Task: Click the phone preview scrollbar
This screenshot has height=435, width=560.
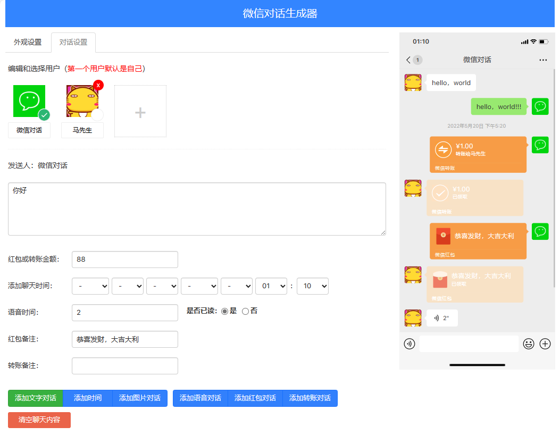Action: [x=554, y=179]
